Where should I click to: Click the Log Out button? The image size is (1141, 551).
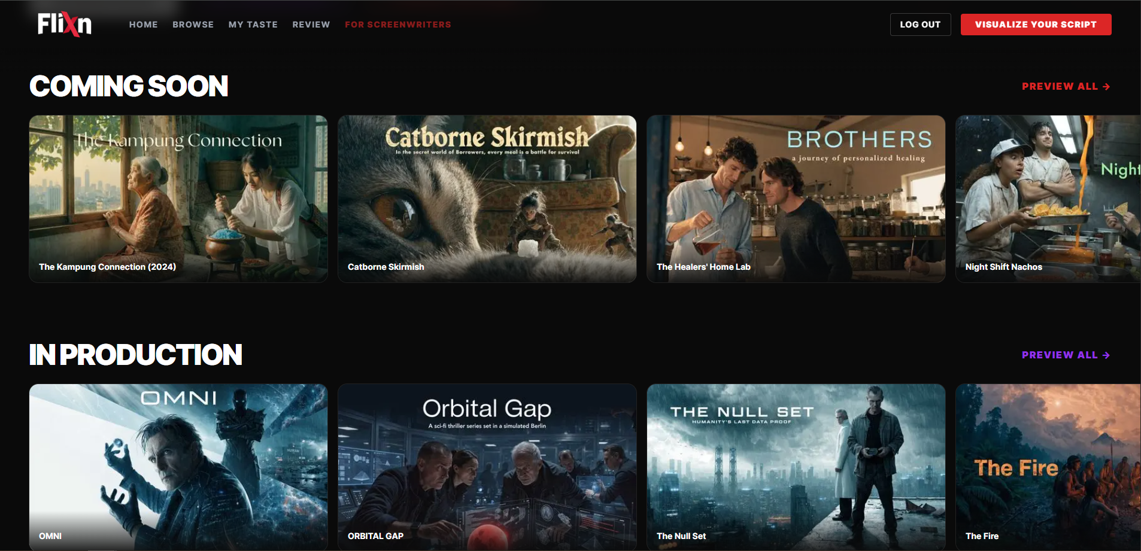[x=921, y=25]
